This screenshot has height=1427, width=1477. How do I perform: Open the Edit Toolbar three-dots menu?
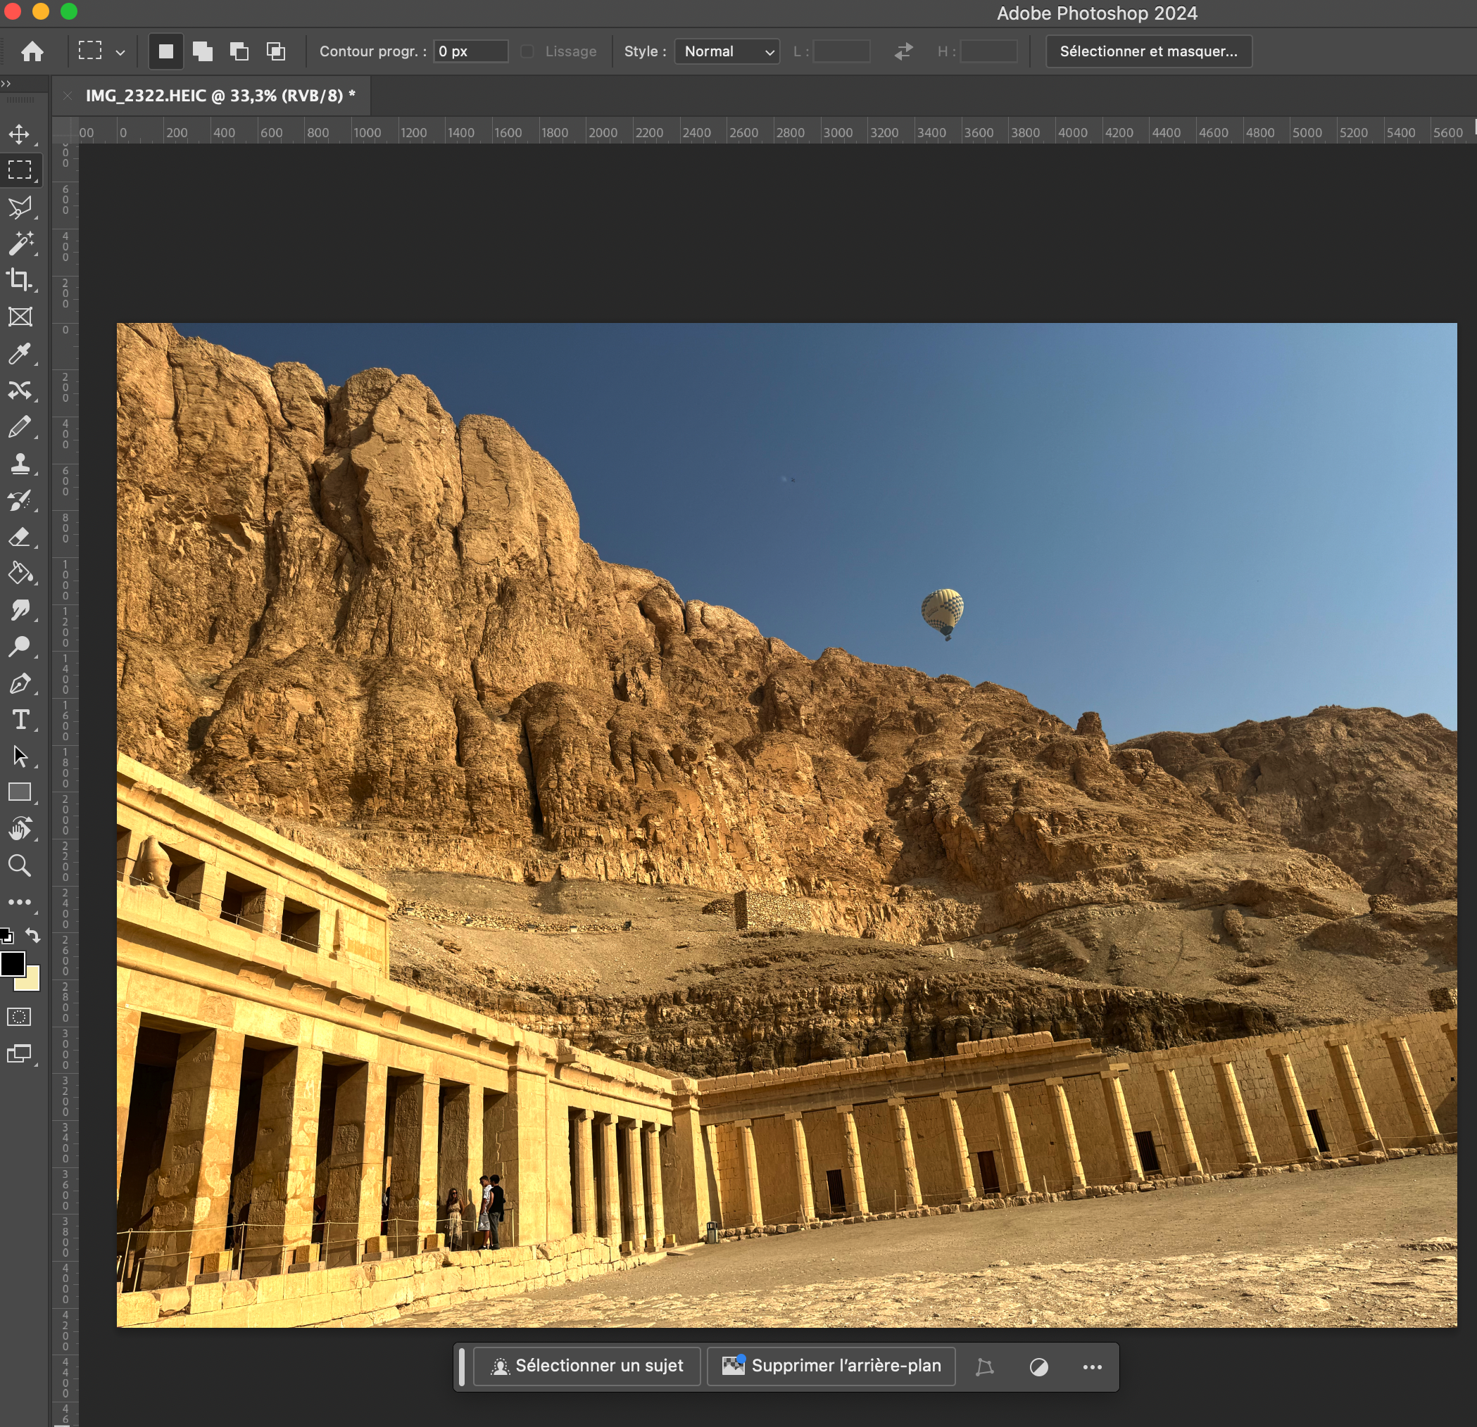(x=20, y=902)
